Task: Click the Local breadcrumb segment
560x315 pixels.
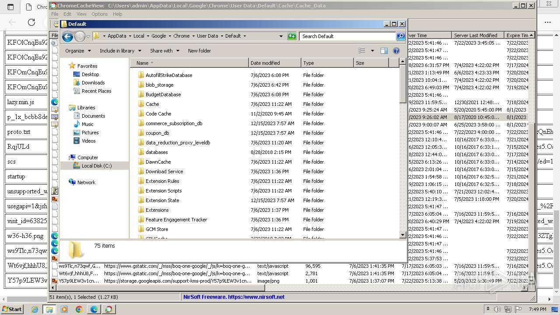Action: (x=139, y=36)
